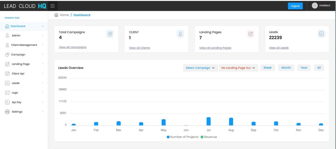This screenshot has height=149, width=336.
Task: Click the Landing Pages edit icon
Action: (251, 34)
